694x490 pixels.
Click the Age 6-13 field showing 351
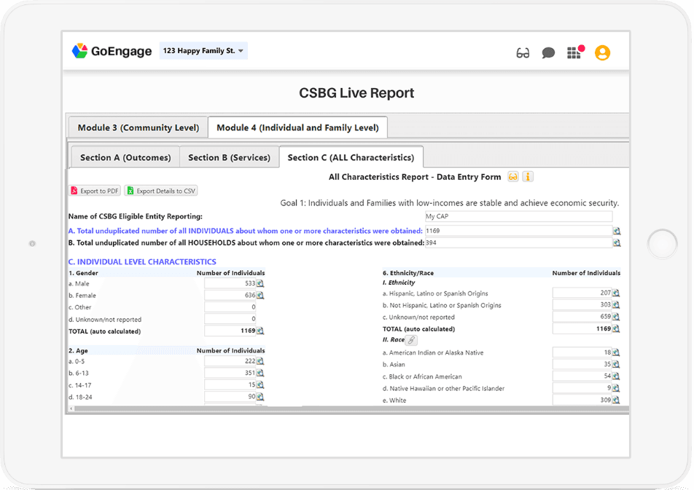click(x=230, y=374)
